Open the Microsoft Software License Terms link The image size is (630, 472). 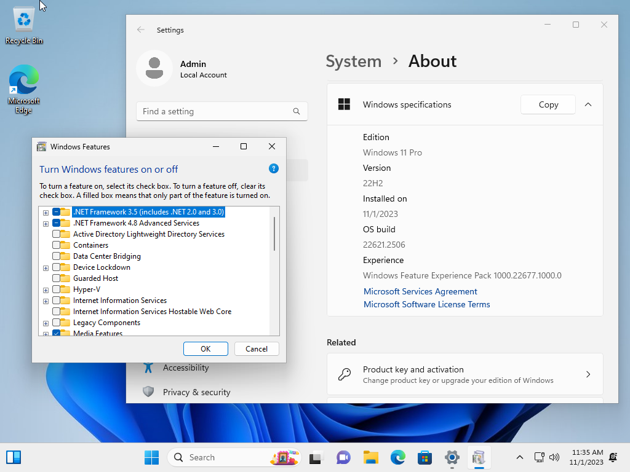(x=427, y=304)
